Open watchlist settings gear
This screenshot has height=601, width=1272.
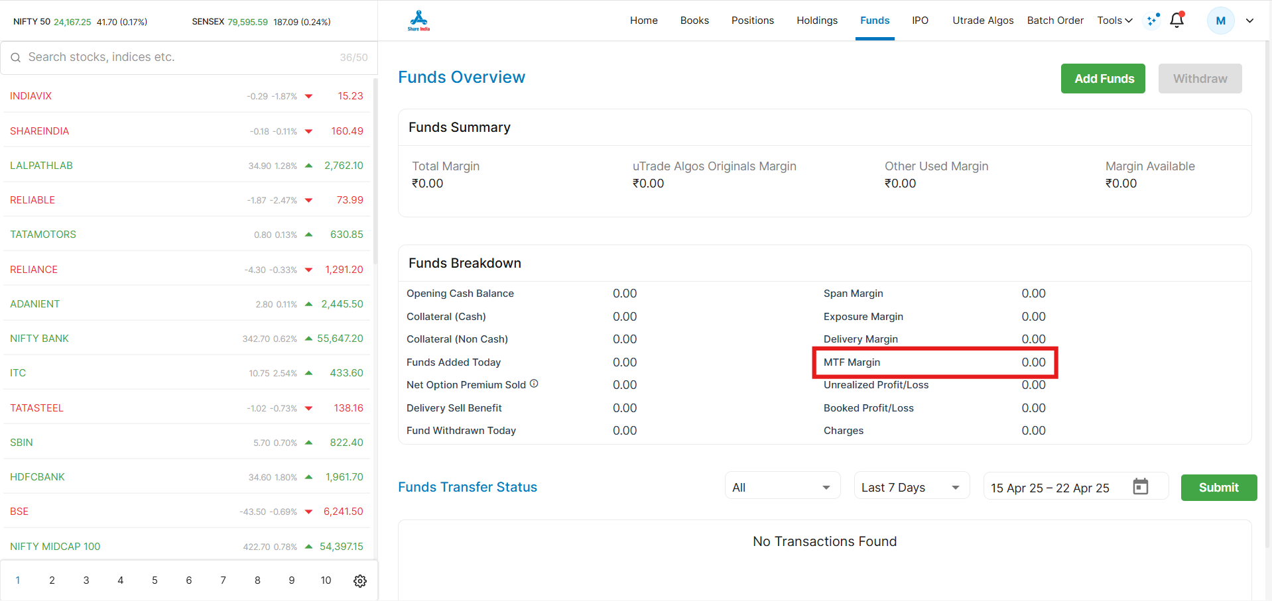pyautogui.click(x=360, y=580)
